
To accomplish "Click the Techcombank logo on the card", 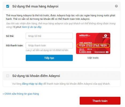I will click(101, 52).
